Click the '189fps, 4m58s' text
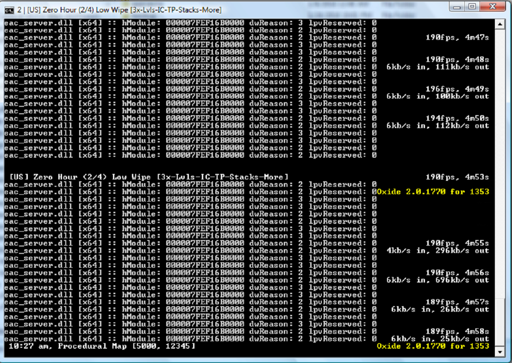Screen dimensions: 512x363 457,332
